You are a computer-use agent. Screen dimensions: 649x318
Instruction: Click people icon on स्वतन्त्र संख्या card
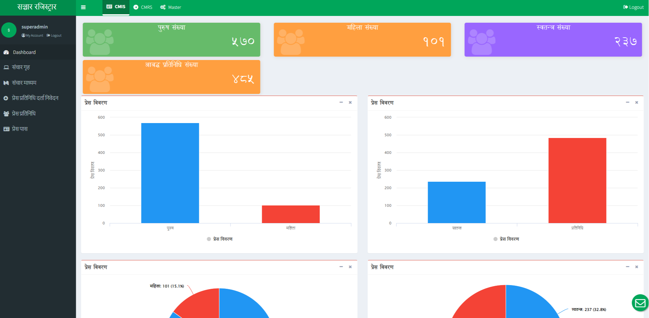(482, 42)
